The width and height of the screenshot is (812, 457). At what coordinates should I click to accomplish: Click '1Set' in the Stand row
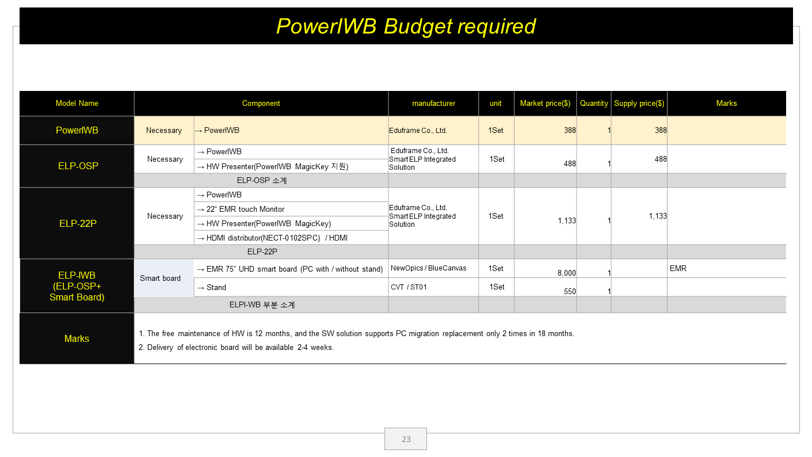[x=496, y=287]
